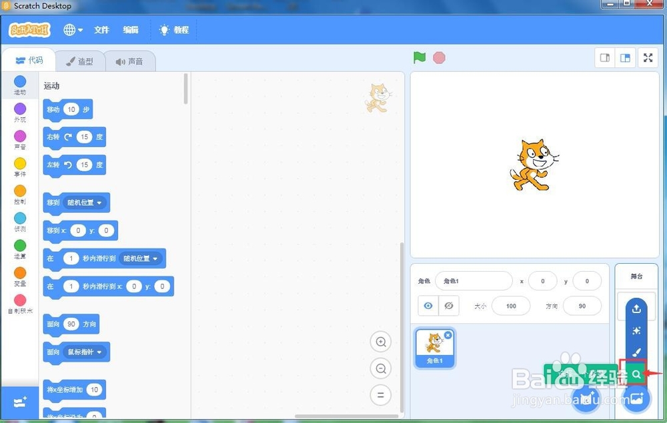Select the 事件 events category

point(20,167)
